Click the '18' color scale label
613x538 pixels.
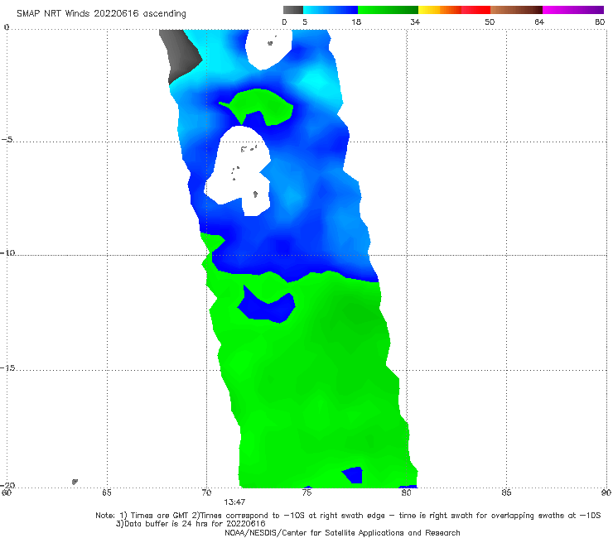(x=356, y=22)
